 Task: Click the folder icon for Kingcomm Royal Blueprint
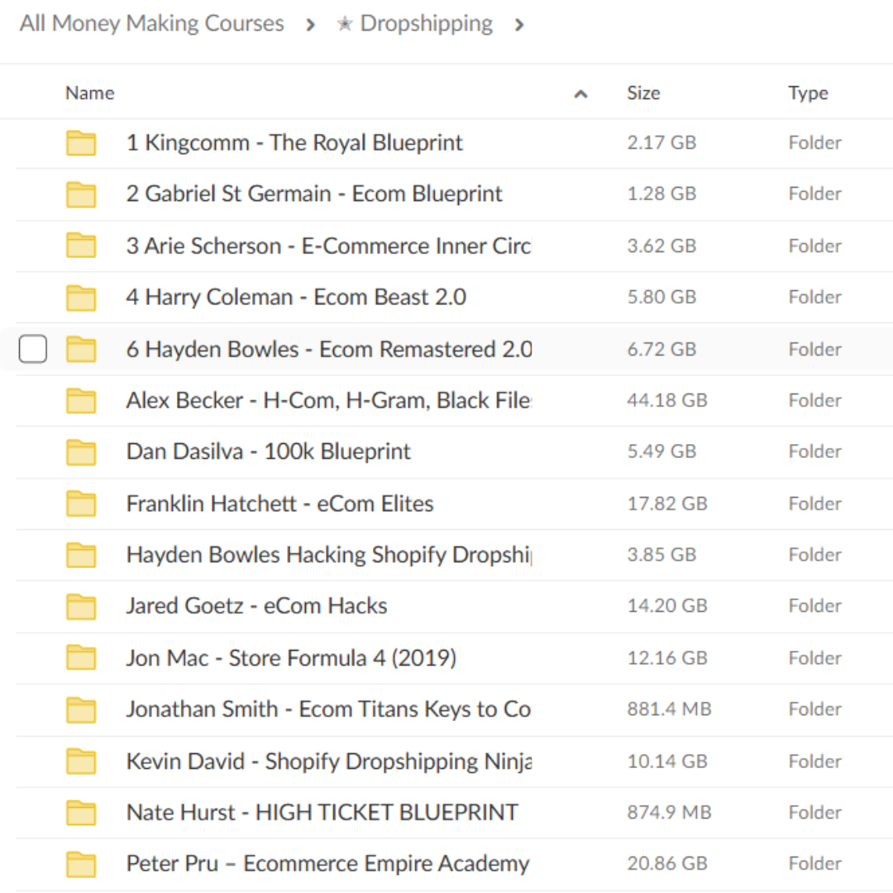(x=80, y=142)
